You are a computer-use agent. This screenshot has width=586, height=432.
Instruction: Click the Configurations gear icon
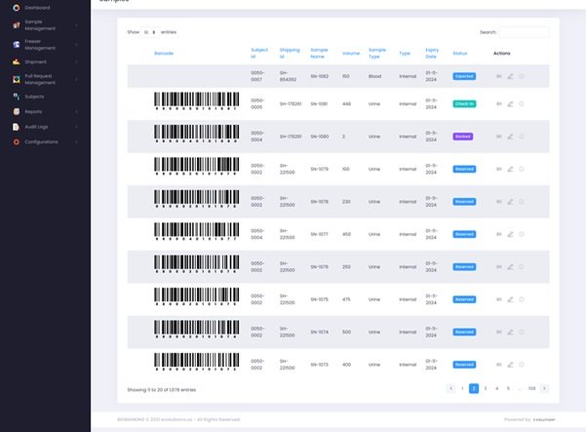point(16,142)
